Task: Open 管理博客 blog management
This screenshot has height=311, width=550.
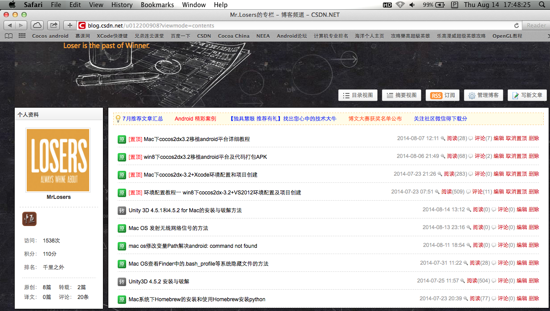Action: (x=484, y=95)
